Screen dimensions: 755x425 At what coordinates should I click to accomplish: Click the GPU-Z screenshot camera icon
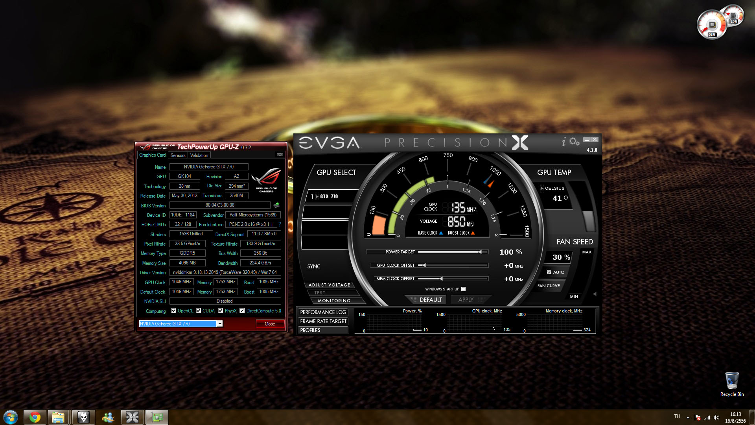pos(280,155)
